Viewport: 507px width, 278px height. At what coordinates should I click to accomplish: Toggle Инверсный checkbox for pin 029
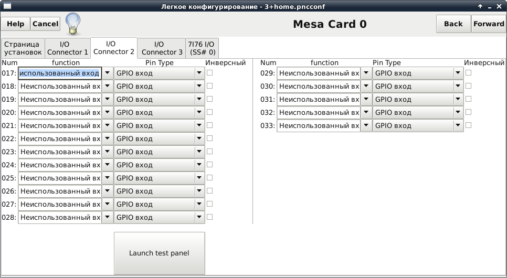pos(468,73)
